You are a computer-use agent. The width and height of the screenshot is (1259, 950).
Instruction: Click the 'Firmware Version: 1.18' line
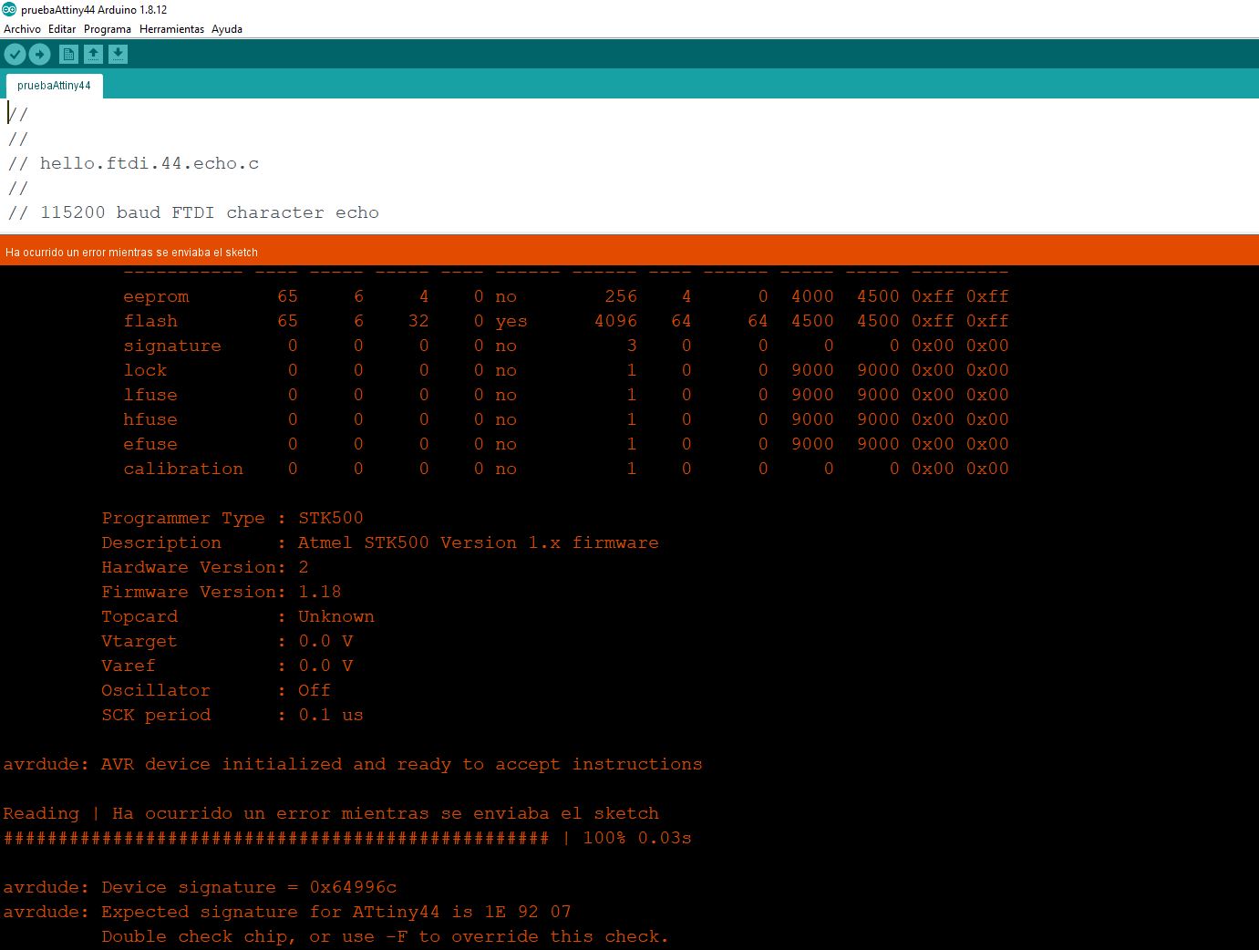click(x=222, y=592)
